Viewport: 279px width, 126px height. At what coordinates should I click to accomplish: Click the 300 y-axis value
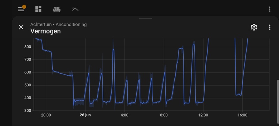[28, 111]
